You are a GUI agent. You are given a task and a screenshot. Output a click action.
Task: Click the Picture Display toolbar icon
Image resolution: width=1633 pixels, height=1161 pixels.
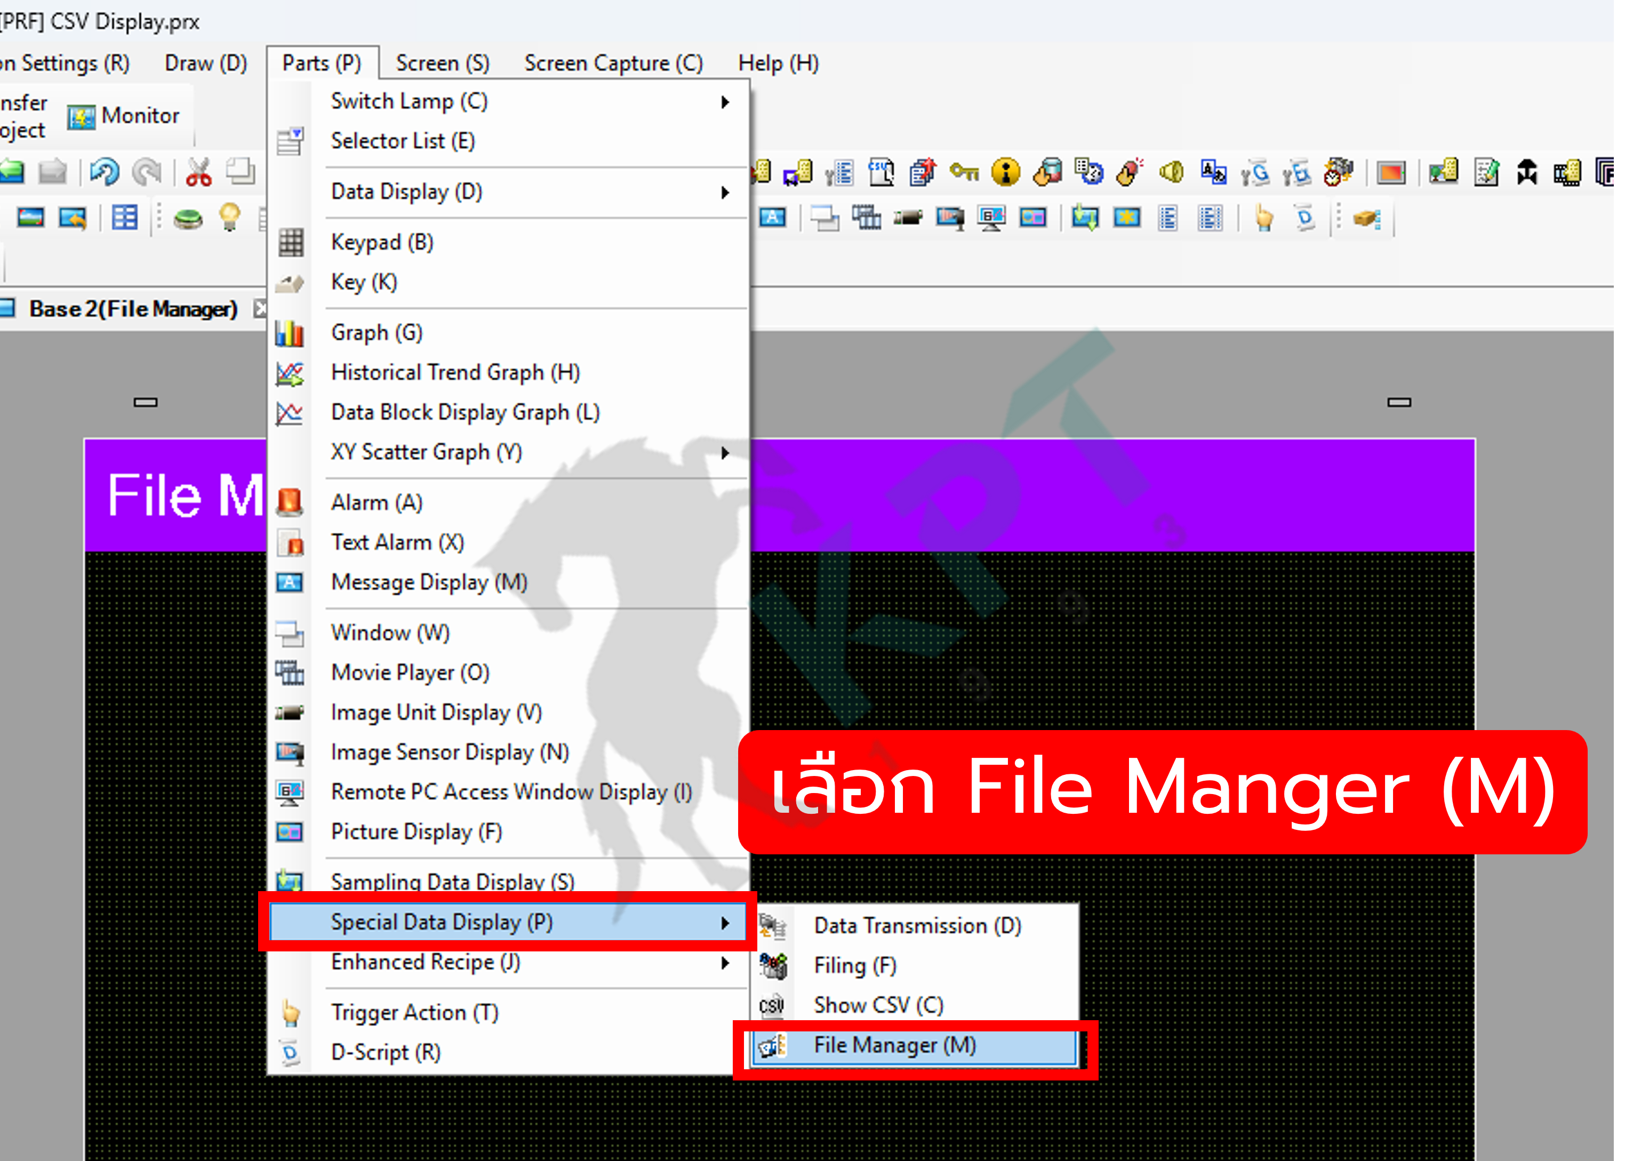(1033, 218)
